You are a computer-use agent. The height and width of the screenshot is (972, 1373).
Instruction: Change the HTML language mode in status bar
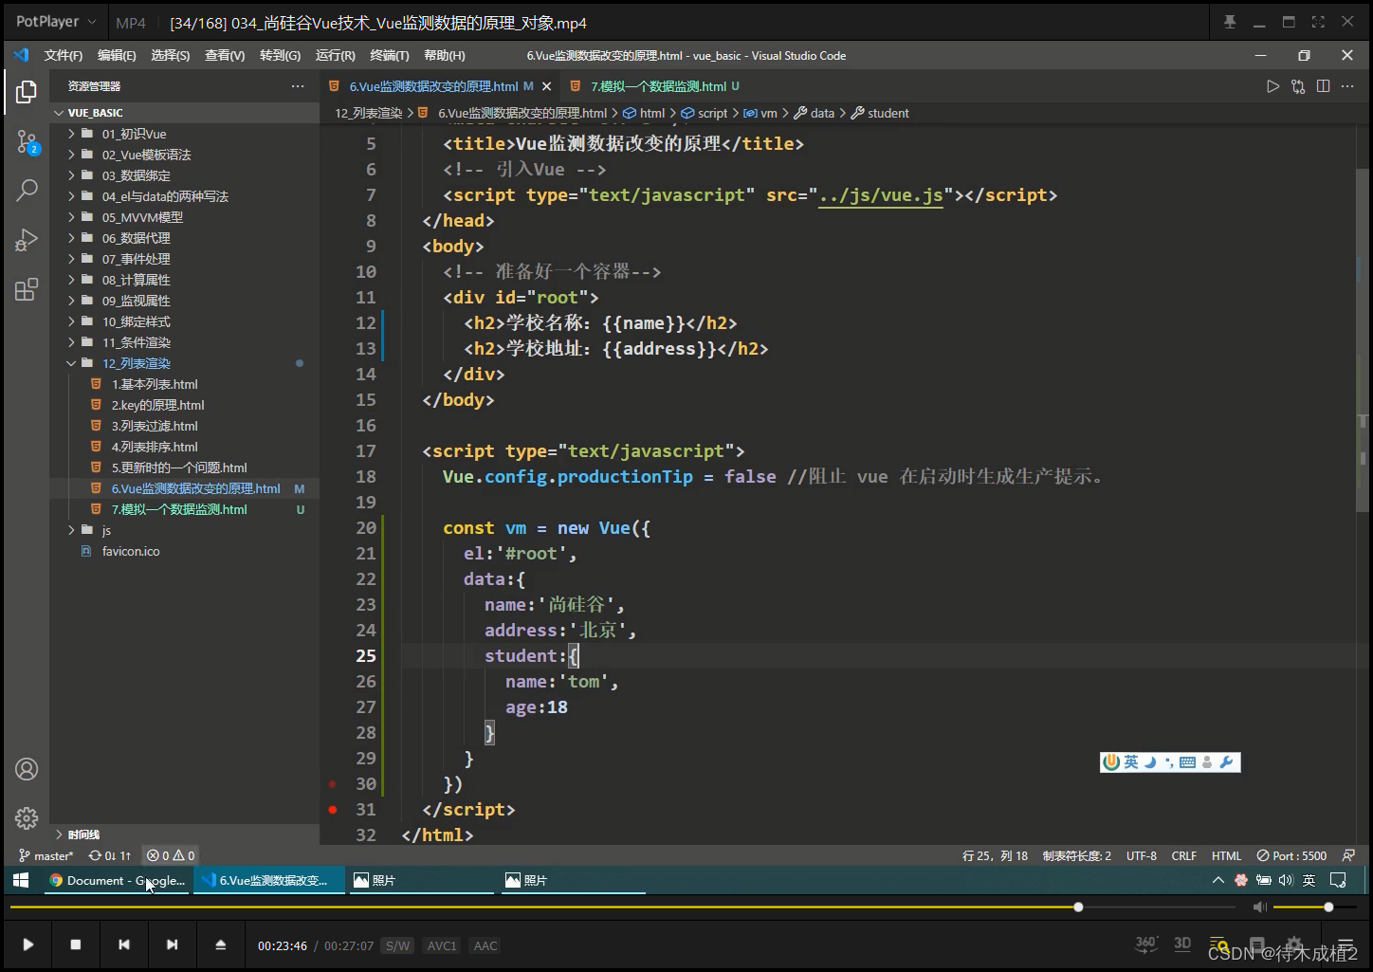point(1226,855)
